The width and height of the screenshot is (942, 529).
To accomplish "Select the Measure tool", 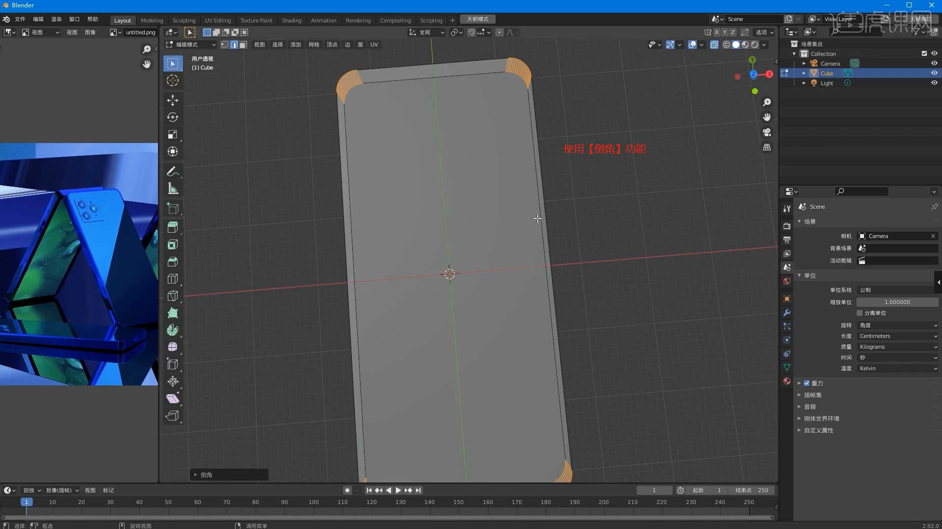I will (173, 189).
